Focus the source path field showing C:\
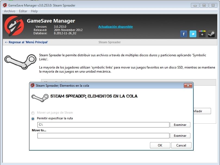220x165 pixels. 103,125
